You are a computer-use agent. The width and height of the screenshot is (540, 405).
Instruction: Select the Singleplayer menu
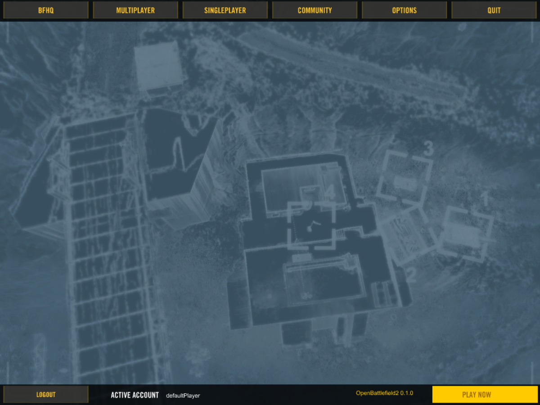click(225, 10)
